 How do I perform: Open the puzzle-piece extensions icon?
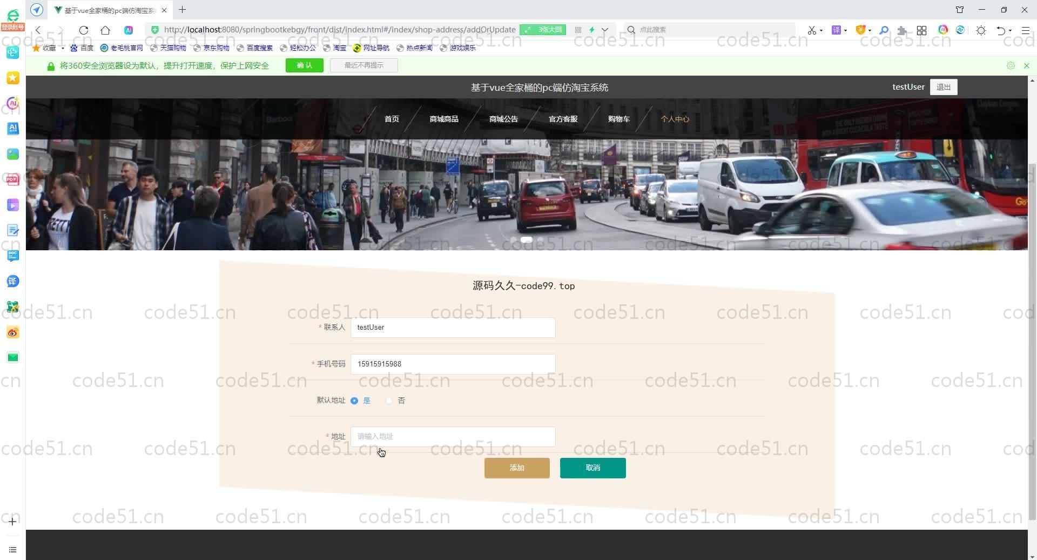coord(902,30)
